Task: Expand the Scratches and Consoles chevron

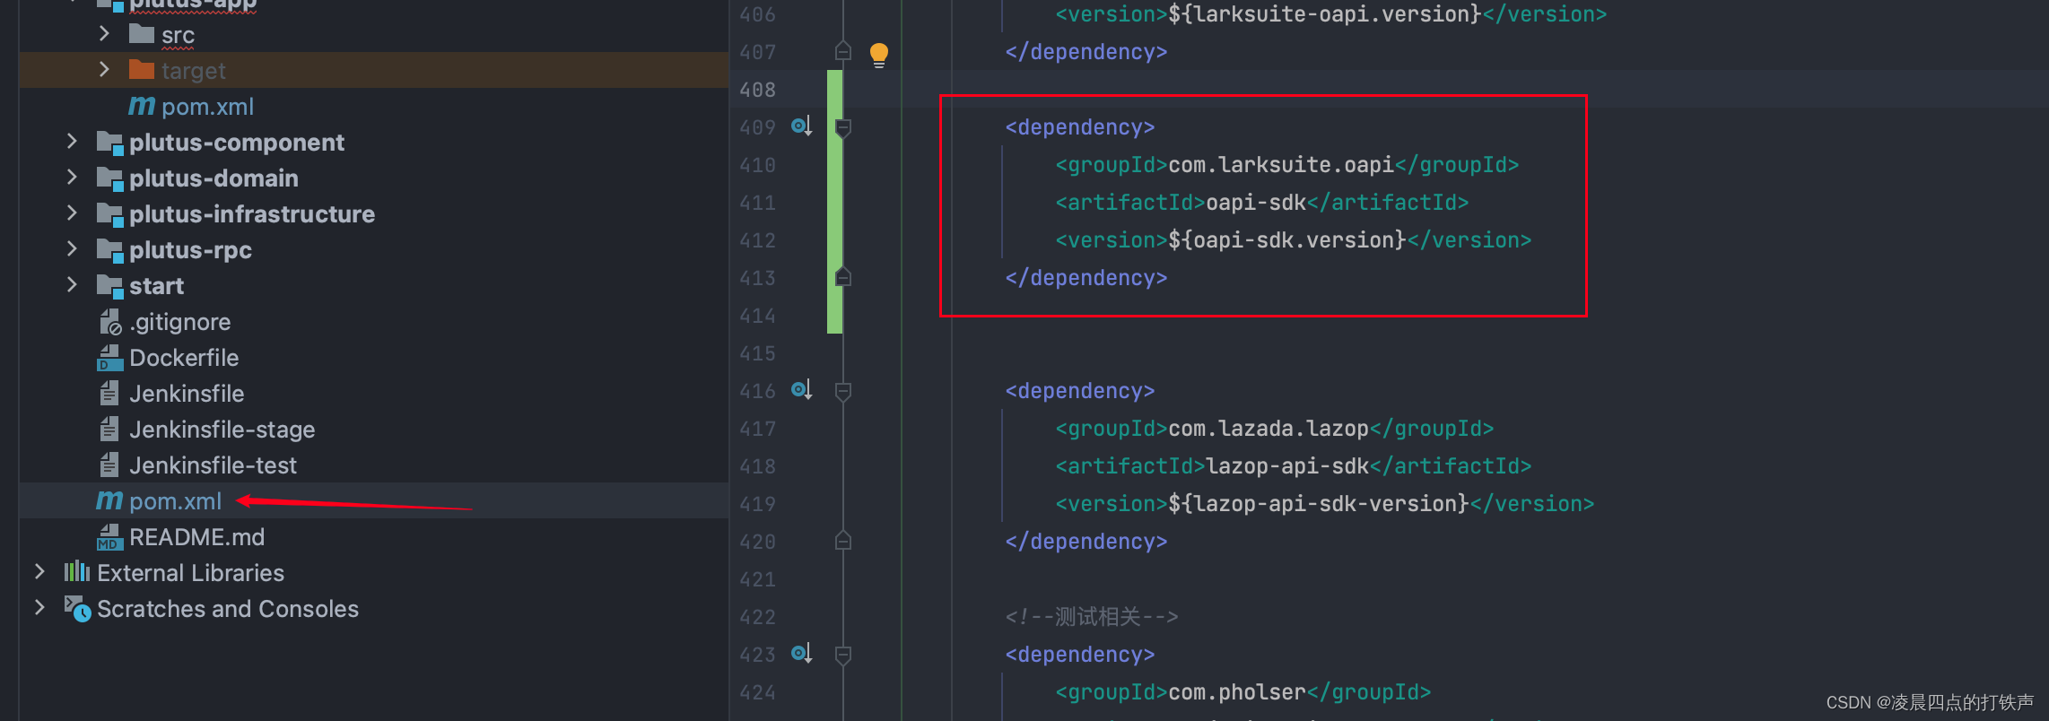Action: tap(39, 608)
